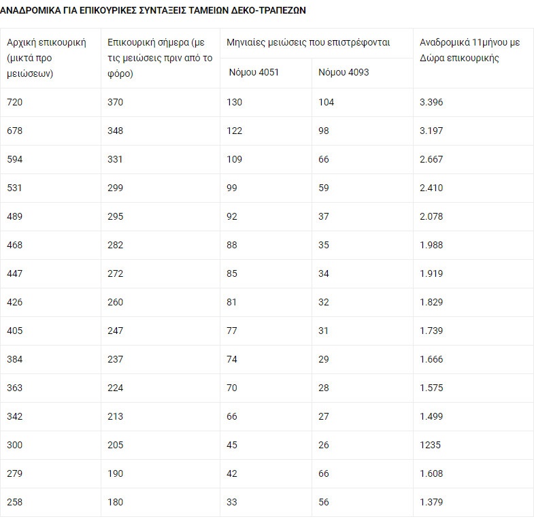Click the cell showing 81

[x=232, y=302]
